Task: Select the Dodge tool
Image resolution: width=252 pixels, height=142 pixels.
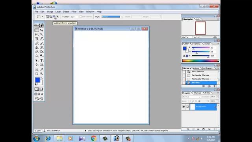Action: point(41,56)
